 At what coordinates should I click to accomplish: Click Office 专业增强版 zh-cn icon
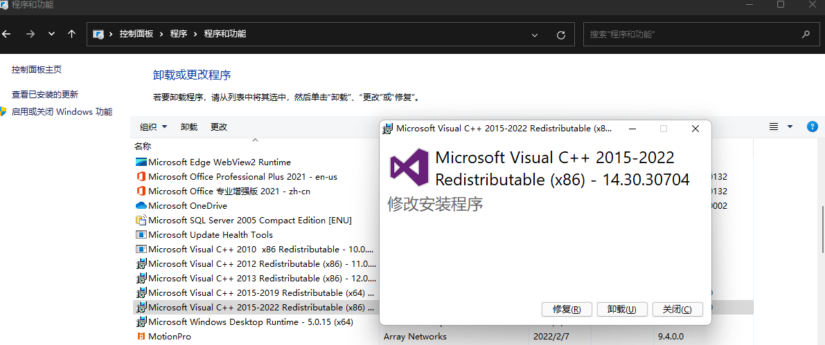point(141,191)
